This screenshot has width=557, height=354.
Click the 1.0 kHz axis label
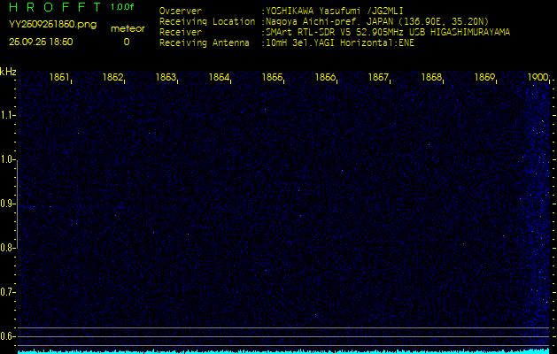[x=6, y=159]
